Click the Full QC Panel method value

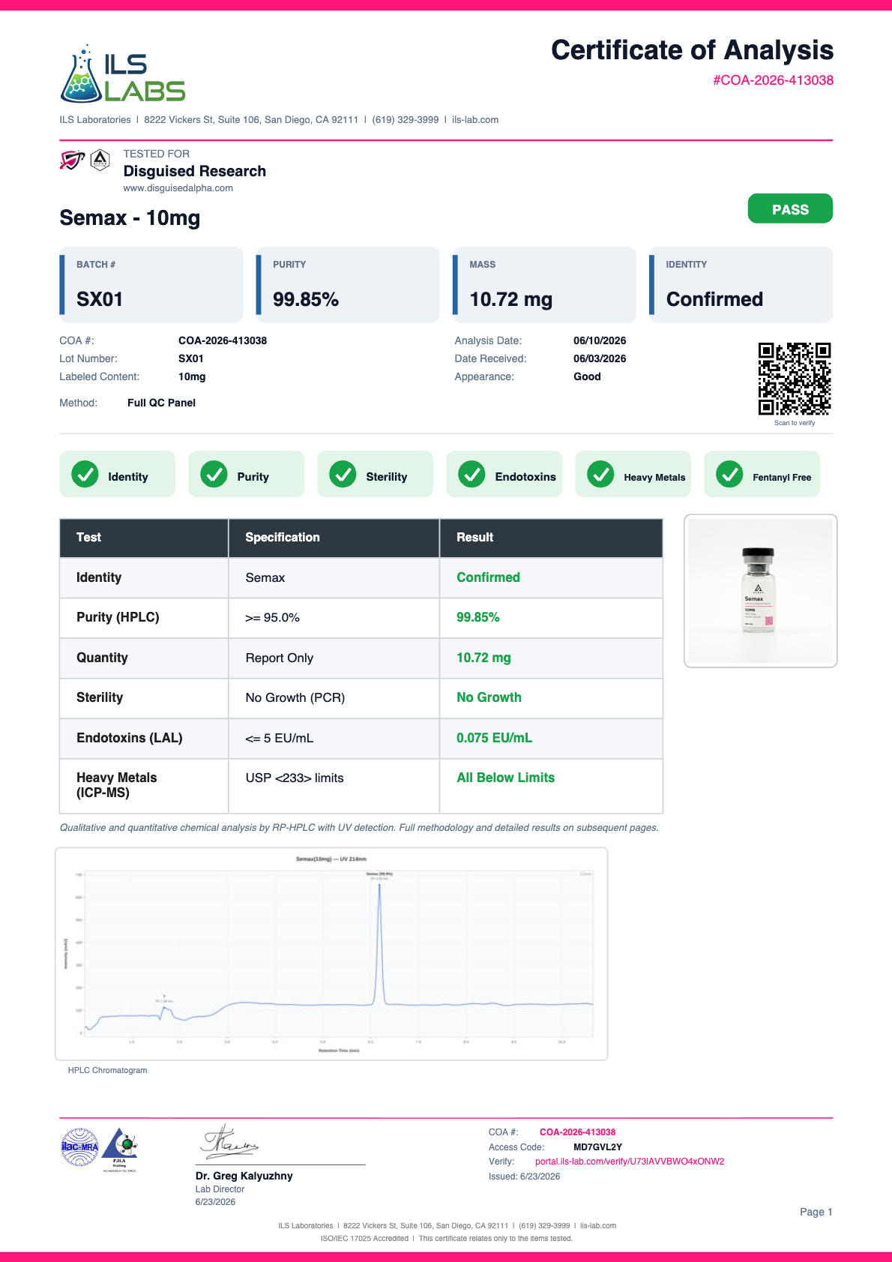pos(161,403)
